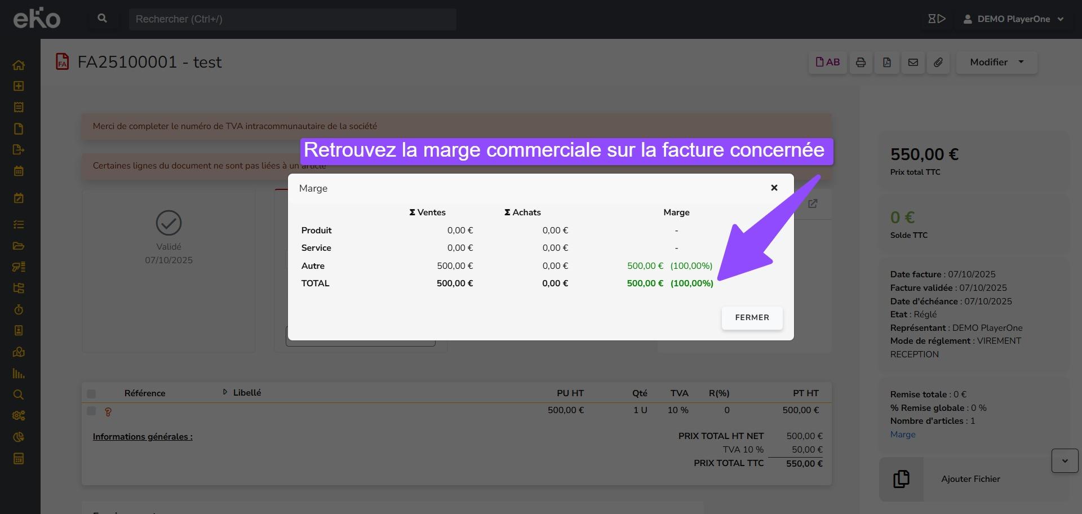Open the PDF document icon
Screen dimensions: 1082x514
pyautogui.click(x=887, y=63)
